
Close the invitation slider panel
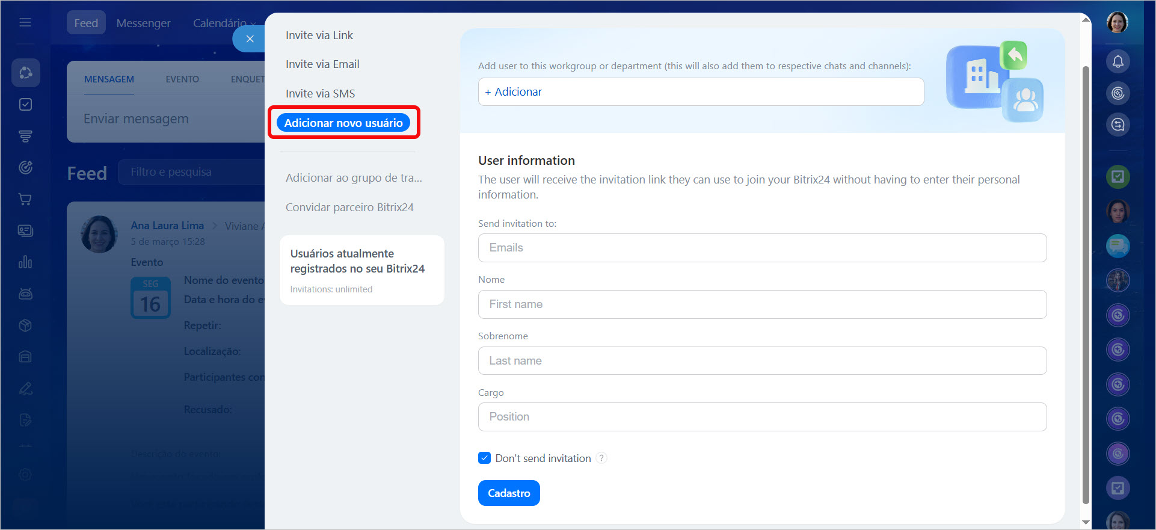250,39
